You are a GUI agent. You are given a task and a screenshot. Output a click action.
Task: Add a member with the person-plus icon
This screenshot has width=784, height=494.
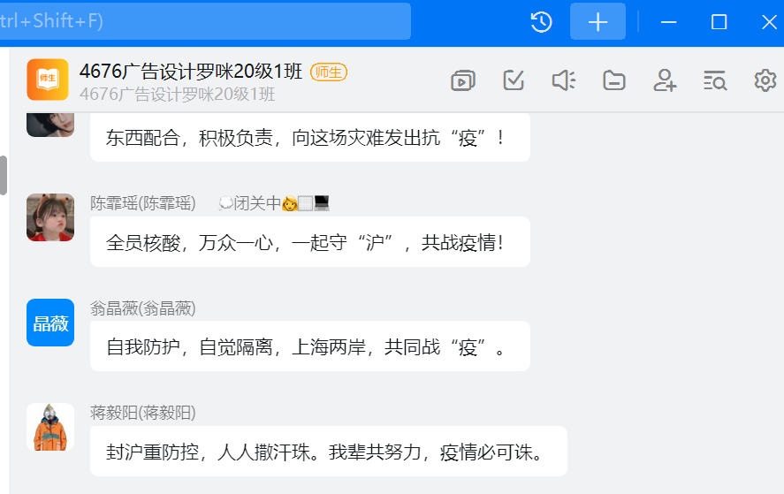pyautogui.click(x=665, y=80)
